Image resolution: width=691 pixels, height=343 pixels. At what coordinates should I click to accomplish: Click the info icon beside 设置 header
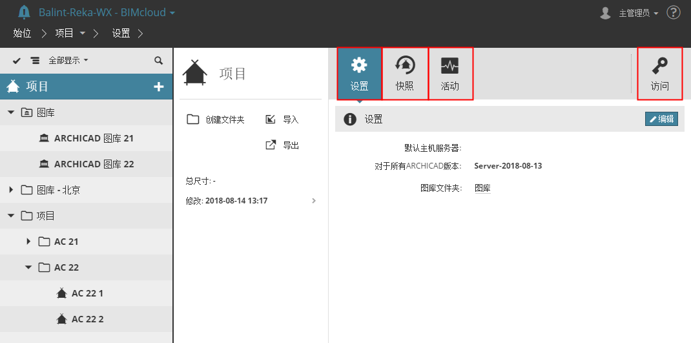[x=350, y=119]
